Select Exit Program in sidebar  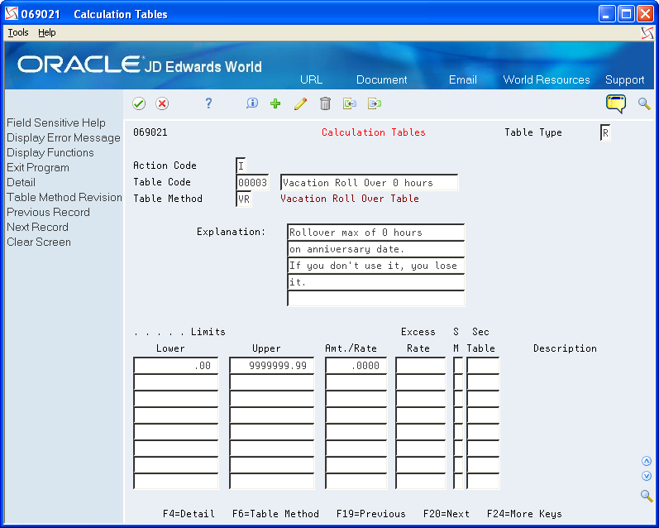38,167
